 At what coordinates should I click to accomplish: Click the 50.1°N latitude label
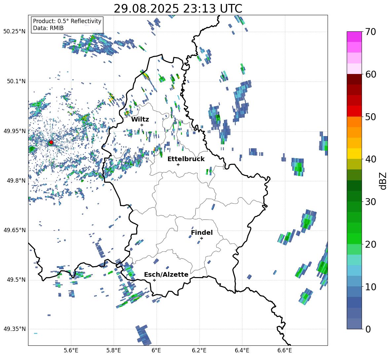coord(16,82)
